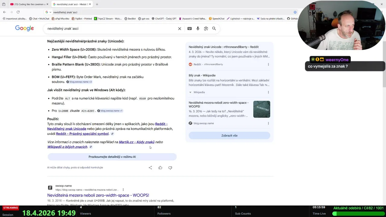The image size is (386, 217).
Task: Click the 'Zero Width Space (U+200B):' bullet text
Action: (x=74, y=49)
